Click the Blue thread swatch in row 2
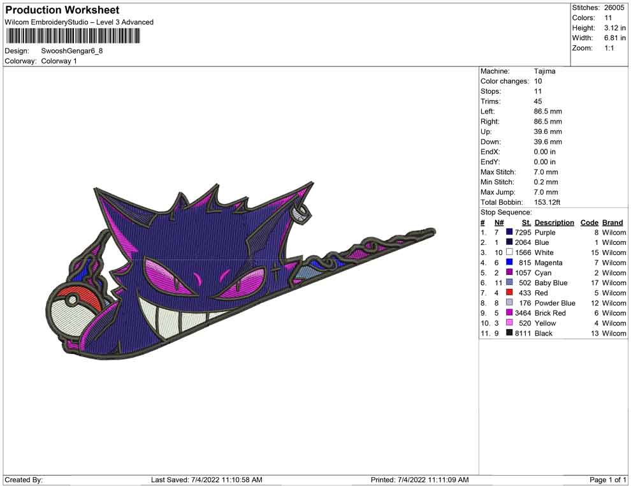 [x=509, y=242]
